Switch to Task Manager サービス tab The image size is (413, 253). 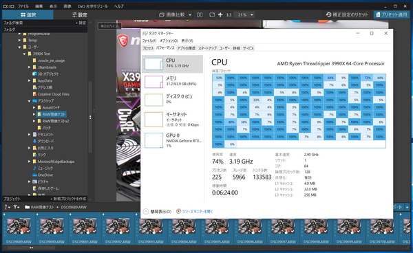point(248,48)
